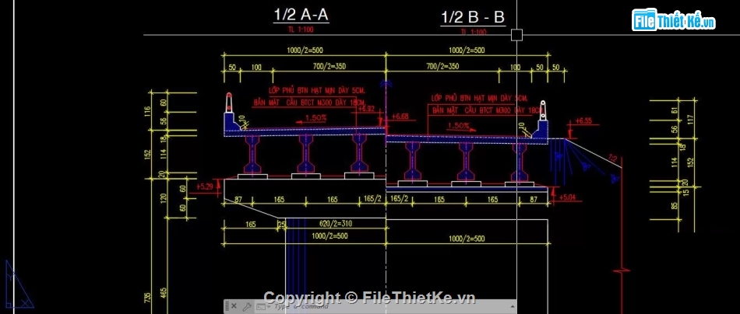Grab the command line drag handle
This screenshot has height=314, width=740.
point(227,306)
